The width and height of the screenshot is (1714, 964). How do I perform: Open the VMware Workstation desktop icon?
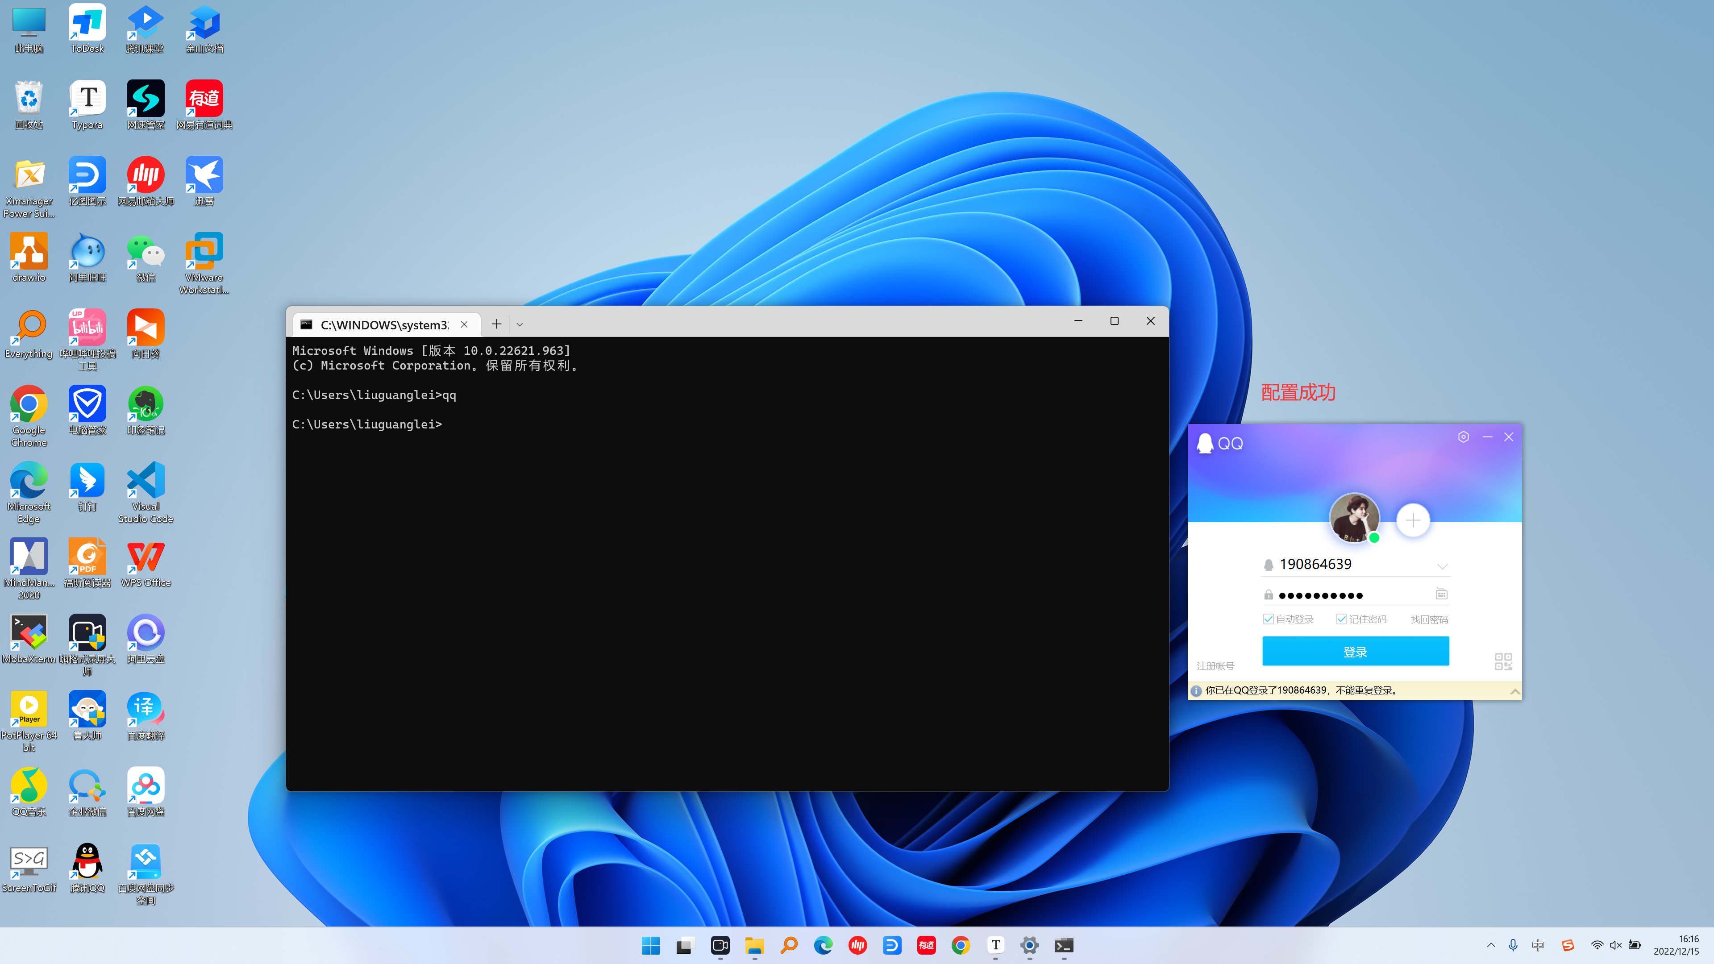(x=204, y=263)
